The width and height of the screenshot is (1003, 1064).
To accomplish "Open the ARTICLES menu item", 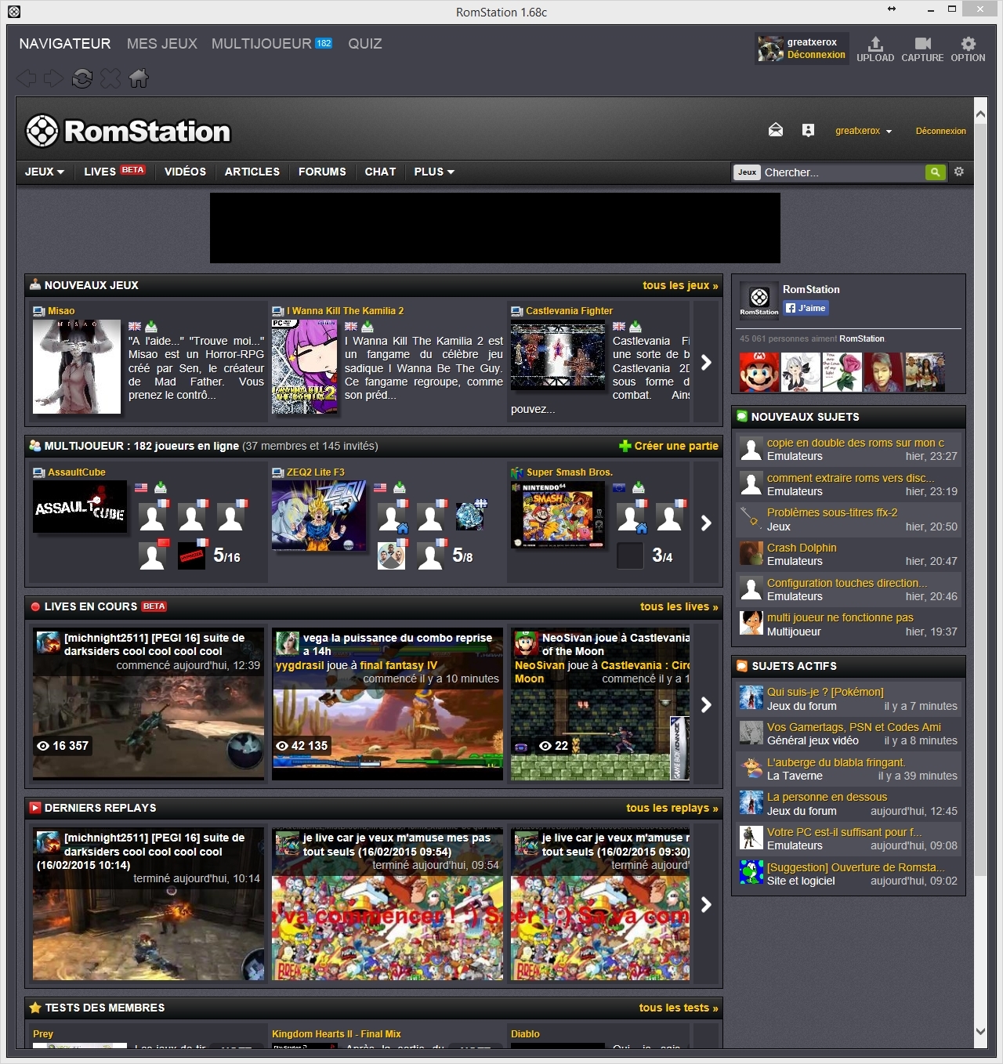I will point(252,172).
